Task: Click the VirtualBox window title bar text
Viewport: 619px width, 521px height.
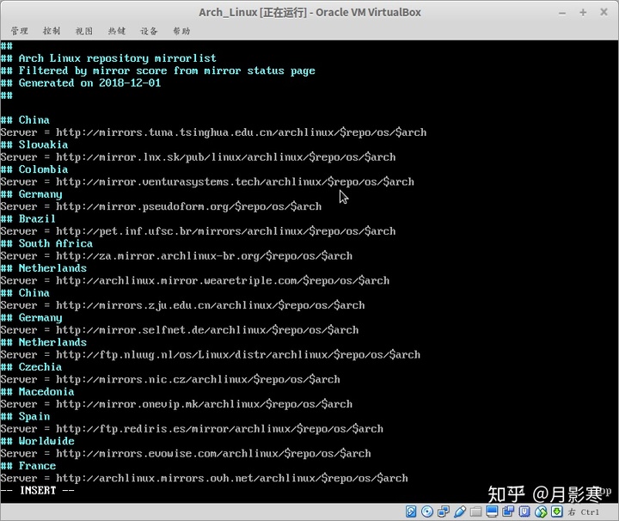Action: (x=309, y=13)
